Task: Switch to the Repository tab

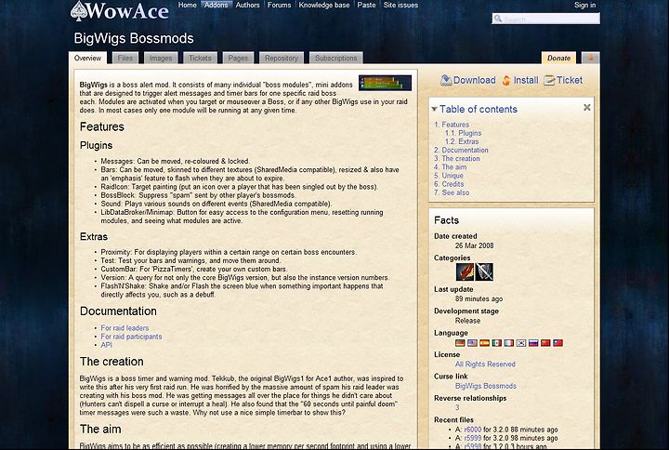Action: 282,58
